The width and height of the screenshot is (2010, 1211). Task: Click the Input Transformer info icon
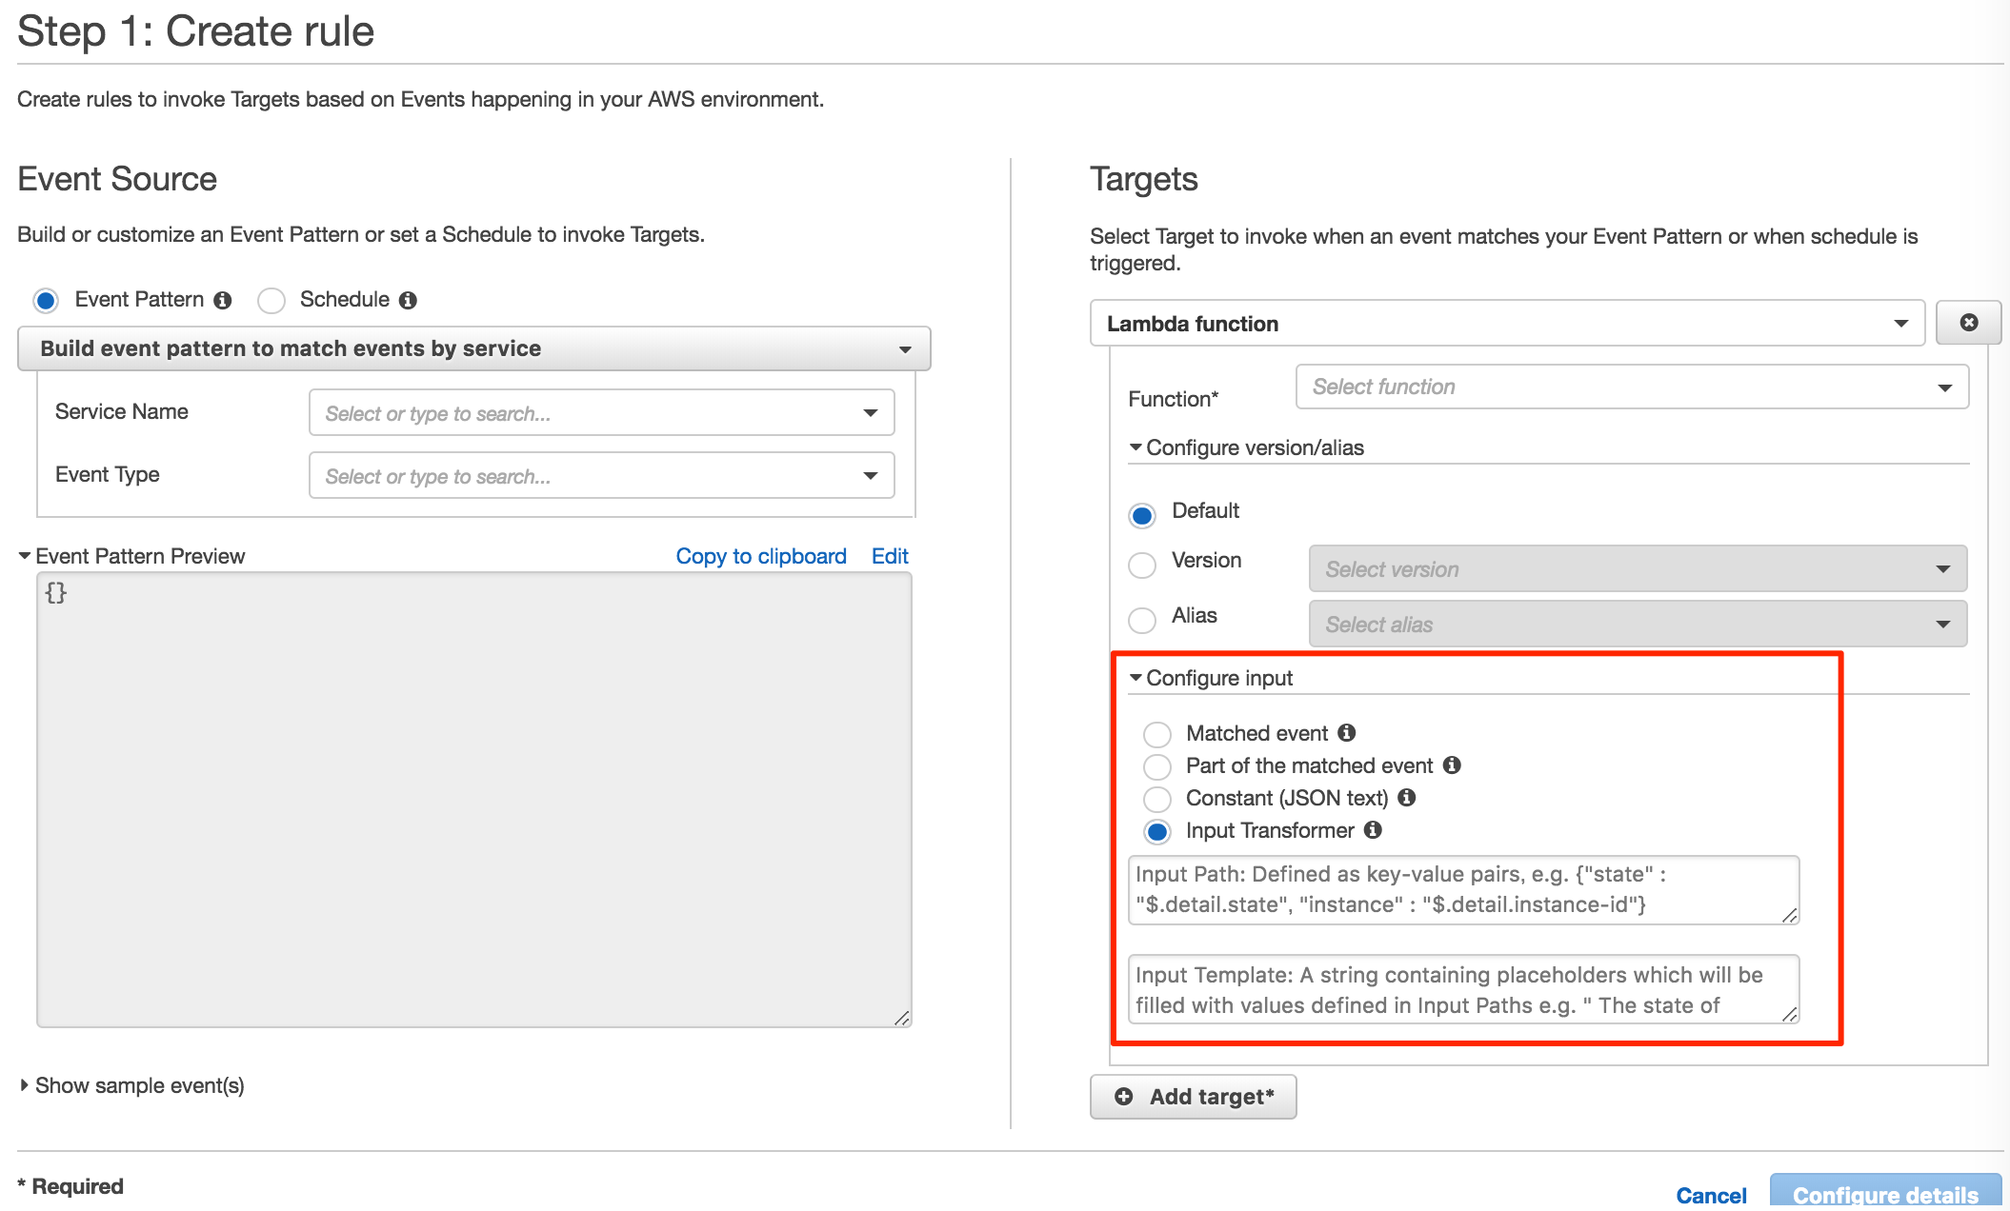[1373, 830]
